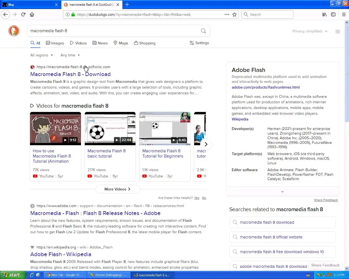Open DuckDuckGo side menu icon
Image resolution: width=349 pixels, height=279 pixels.
338,32
